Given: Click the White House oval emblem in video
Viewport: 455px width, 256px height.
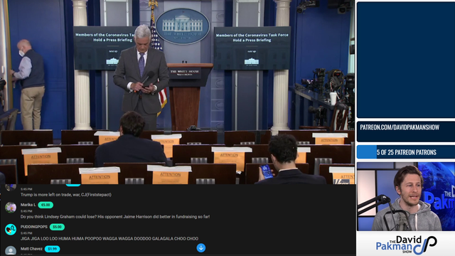Looking at the screenshot, I should (x=183, y=26).
